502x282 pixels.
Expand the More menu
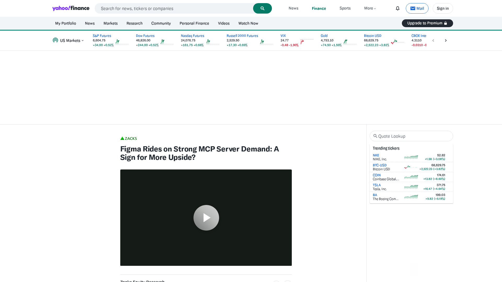370,8
